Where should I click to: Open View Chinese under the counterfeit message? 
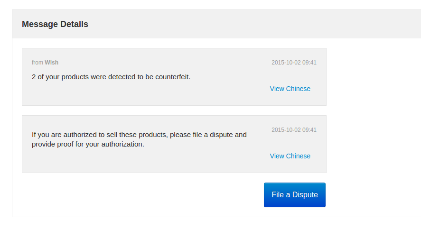click(x=290, y=89)
